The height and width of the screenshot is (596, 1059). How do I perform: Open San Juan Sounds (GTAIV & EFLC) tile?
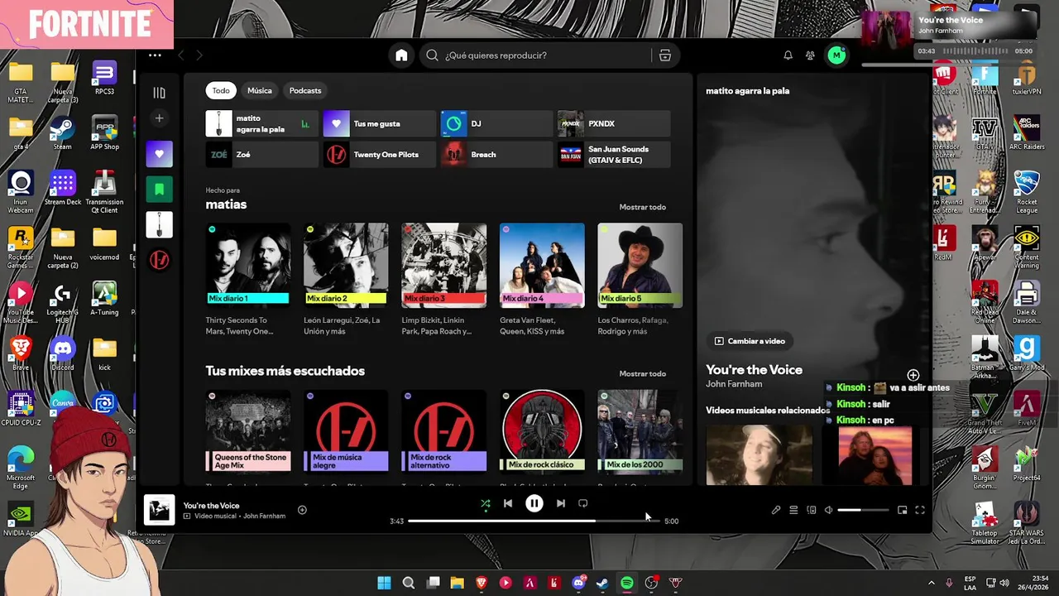614,155
